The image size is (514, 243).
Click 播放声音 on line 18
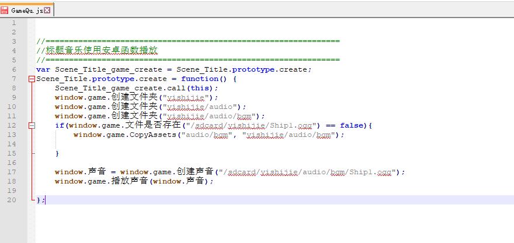pyautogui.click(x=130, y=181)
